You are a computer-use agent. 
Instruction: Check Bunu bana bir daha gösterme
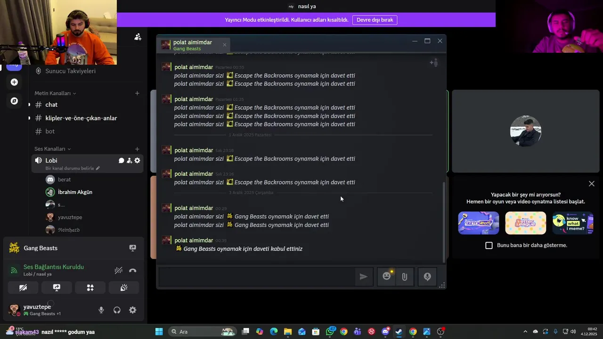click(x=489, y=245)
